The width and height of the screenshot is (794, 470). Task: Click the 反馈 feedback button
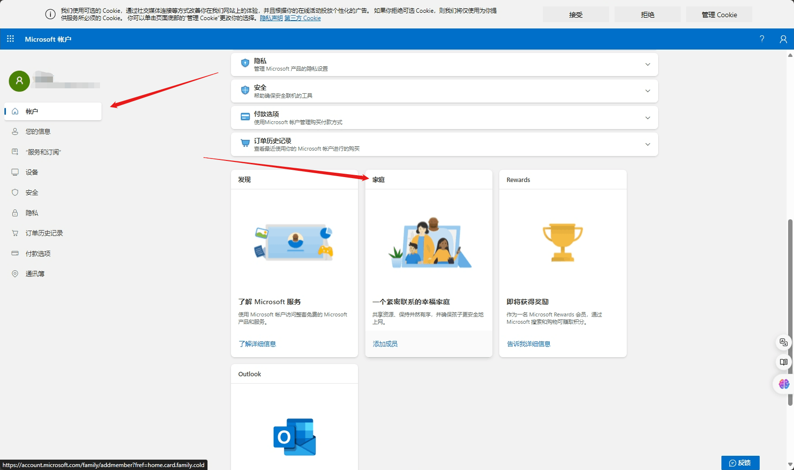(x=740, y=463)
